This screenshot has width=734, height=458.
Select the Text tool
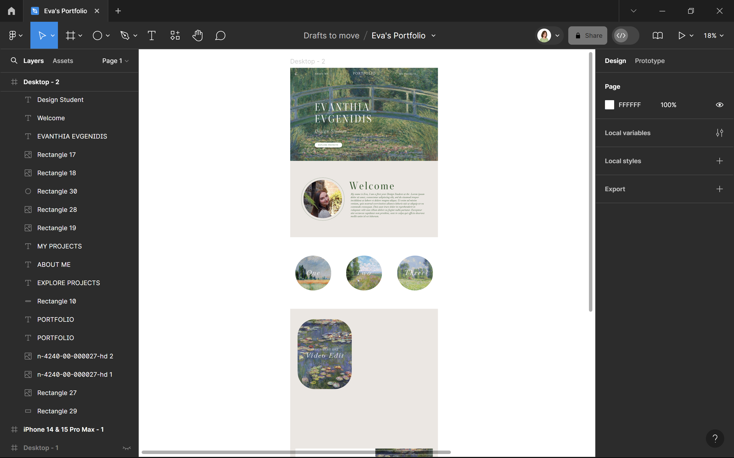[x=151, y=35]
